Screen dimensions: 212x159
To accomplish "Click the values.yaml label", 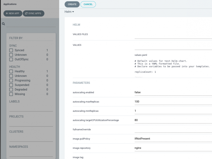I will 141,55.
